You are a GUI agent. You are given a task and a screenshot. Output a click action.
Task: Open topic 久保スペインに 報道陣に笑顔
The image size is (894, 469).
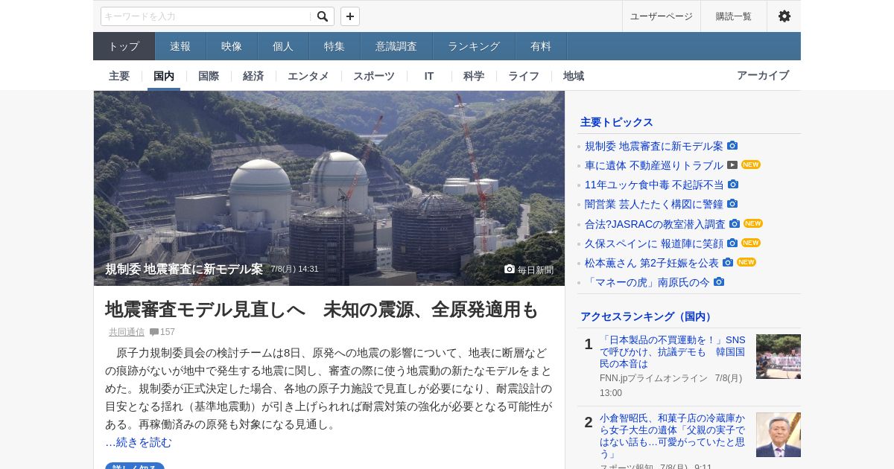[654, 243]
